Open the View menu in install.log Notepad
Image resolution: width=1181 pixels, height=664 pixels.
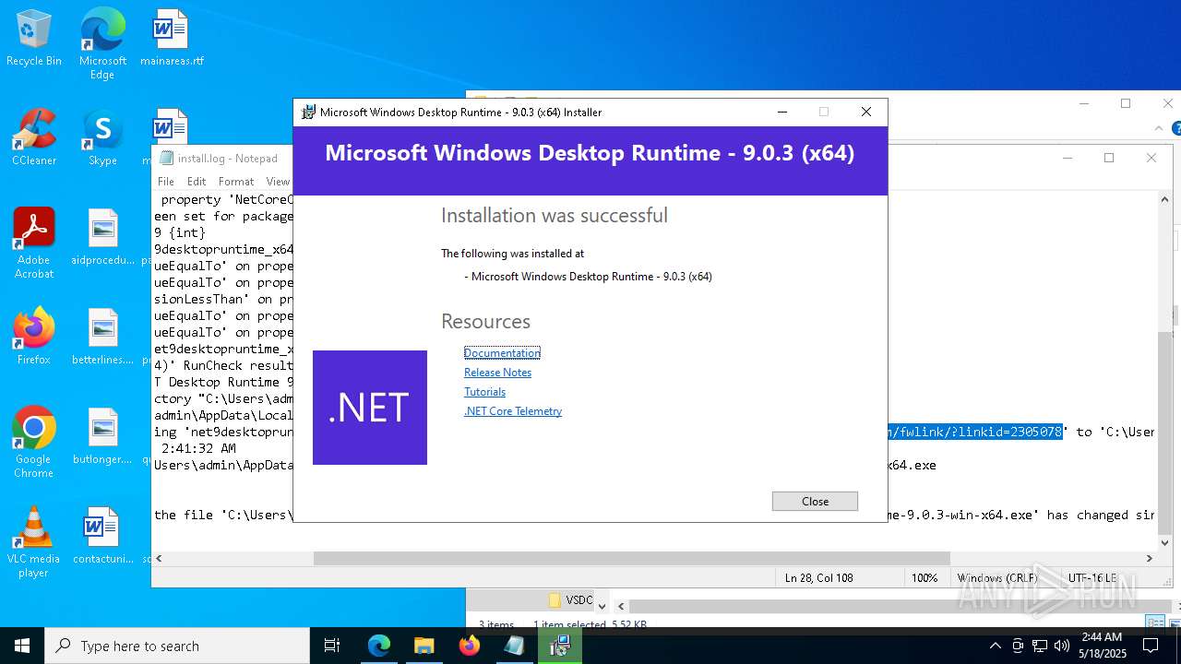(278, 182)
